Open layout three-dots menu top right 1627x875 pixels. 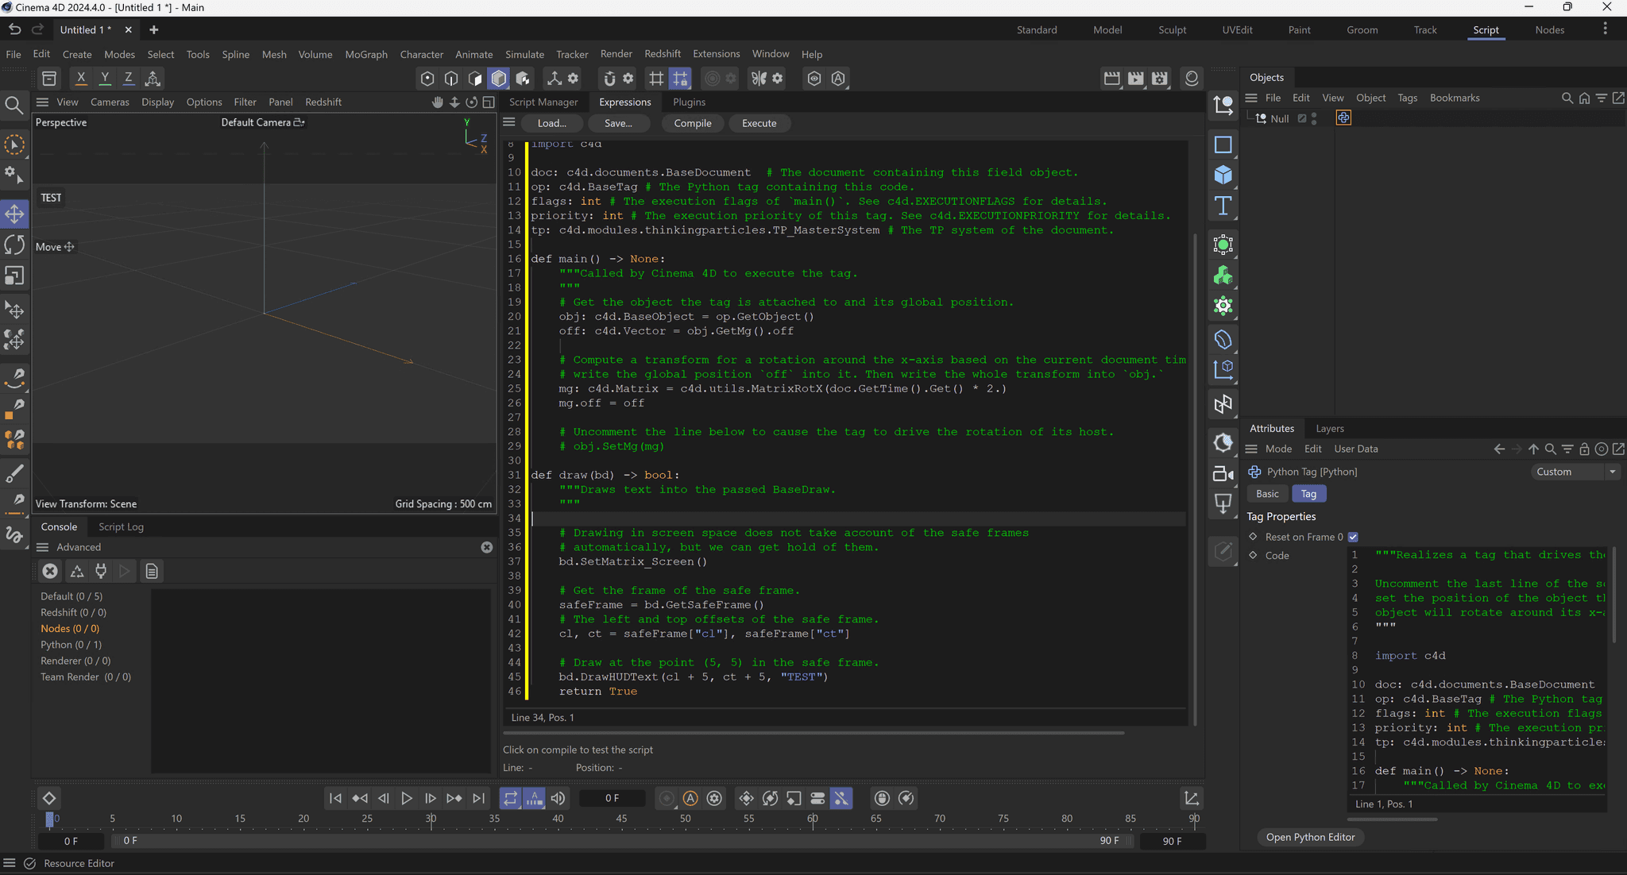(x=1605, y=29)
